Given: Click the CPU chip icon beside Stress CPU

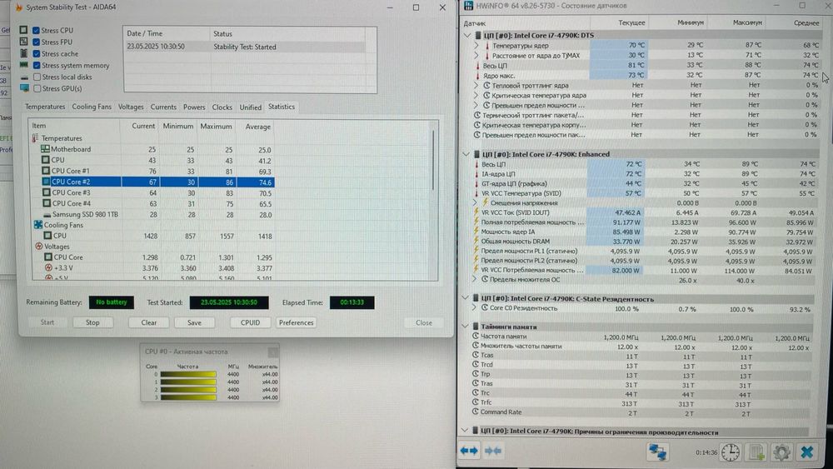Looking at the screenshot, I should 23,30.
